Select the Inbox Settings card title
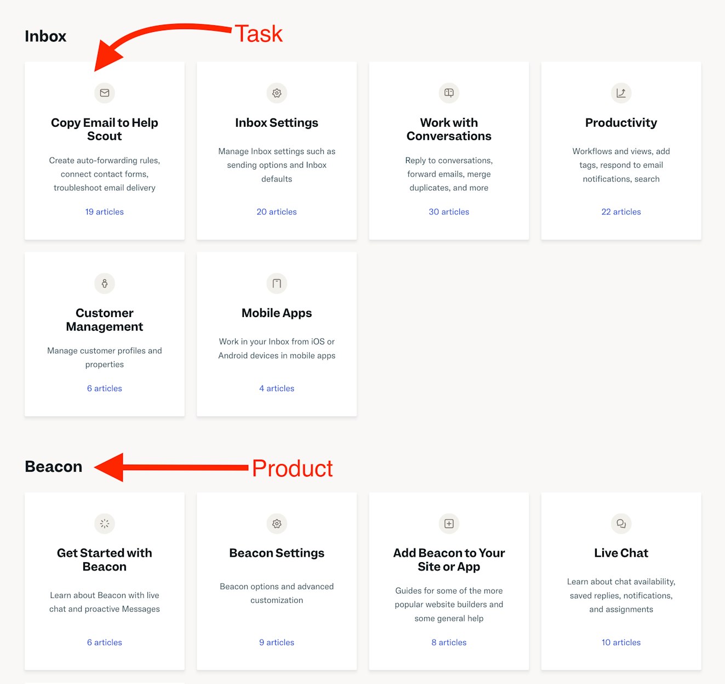 [277, 123]
